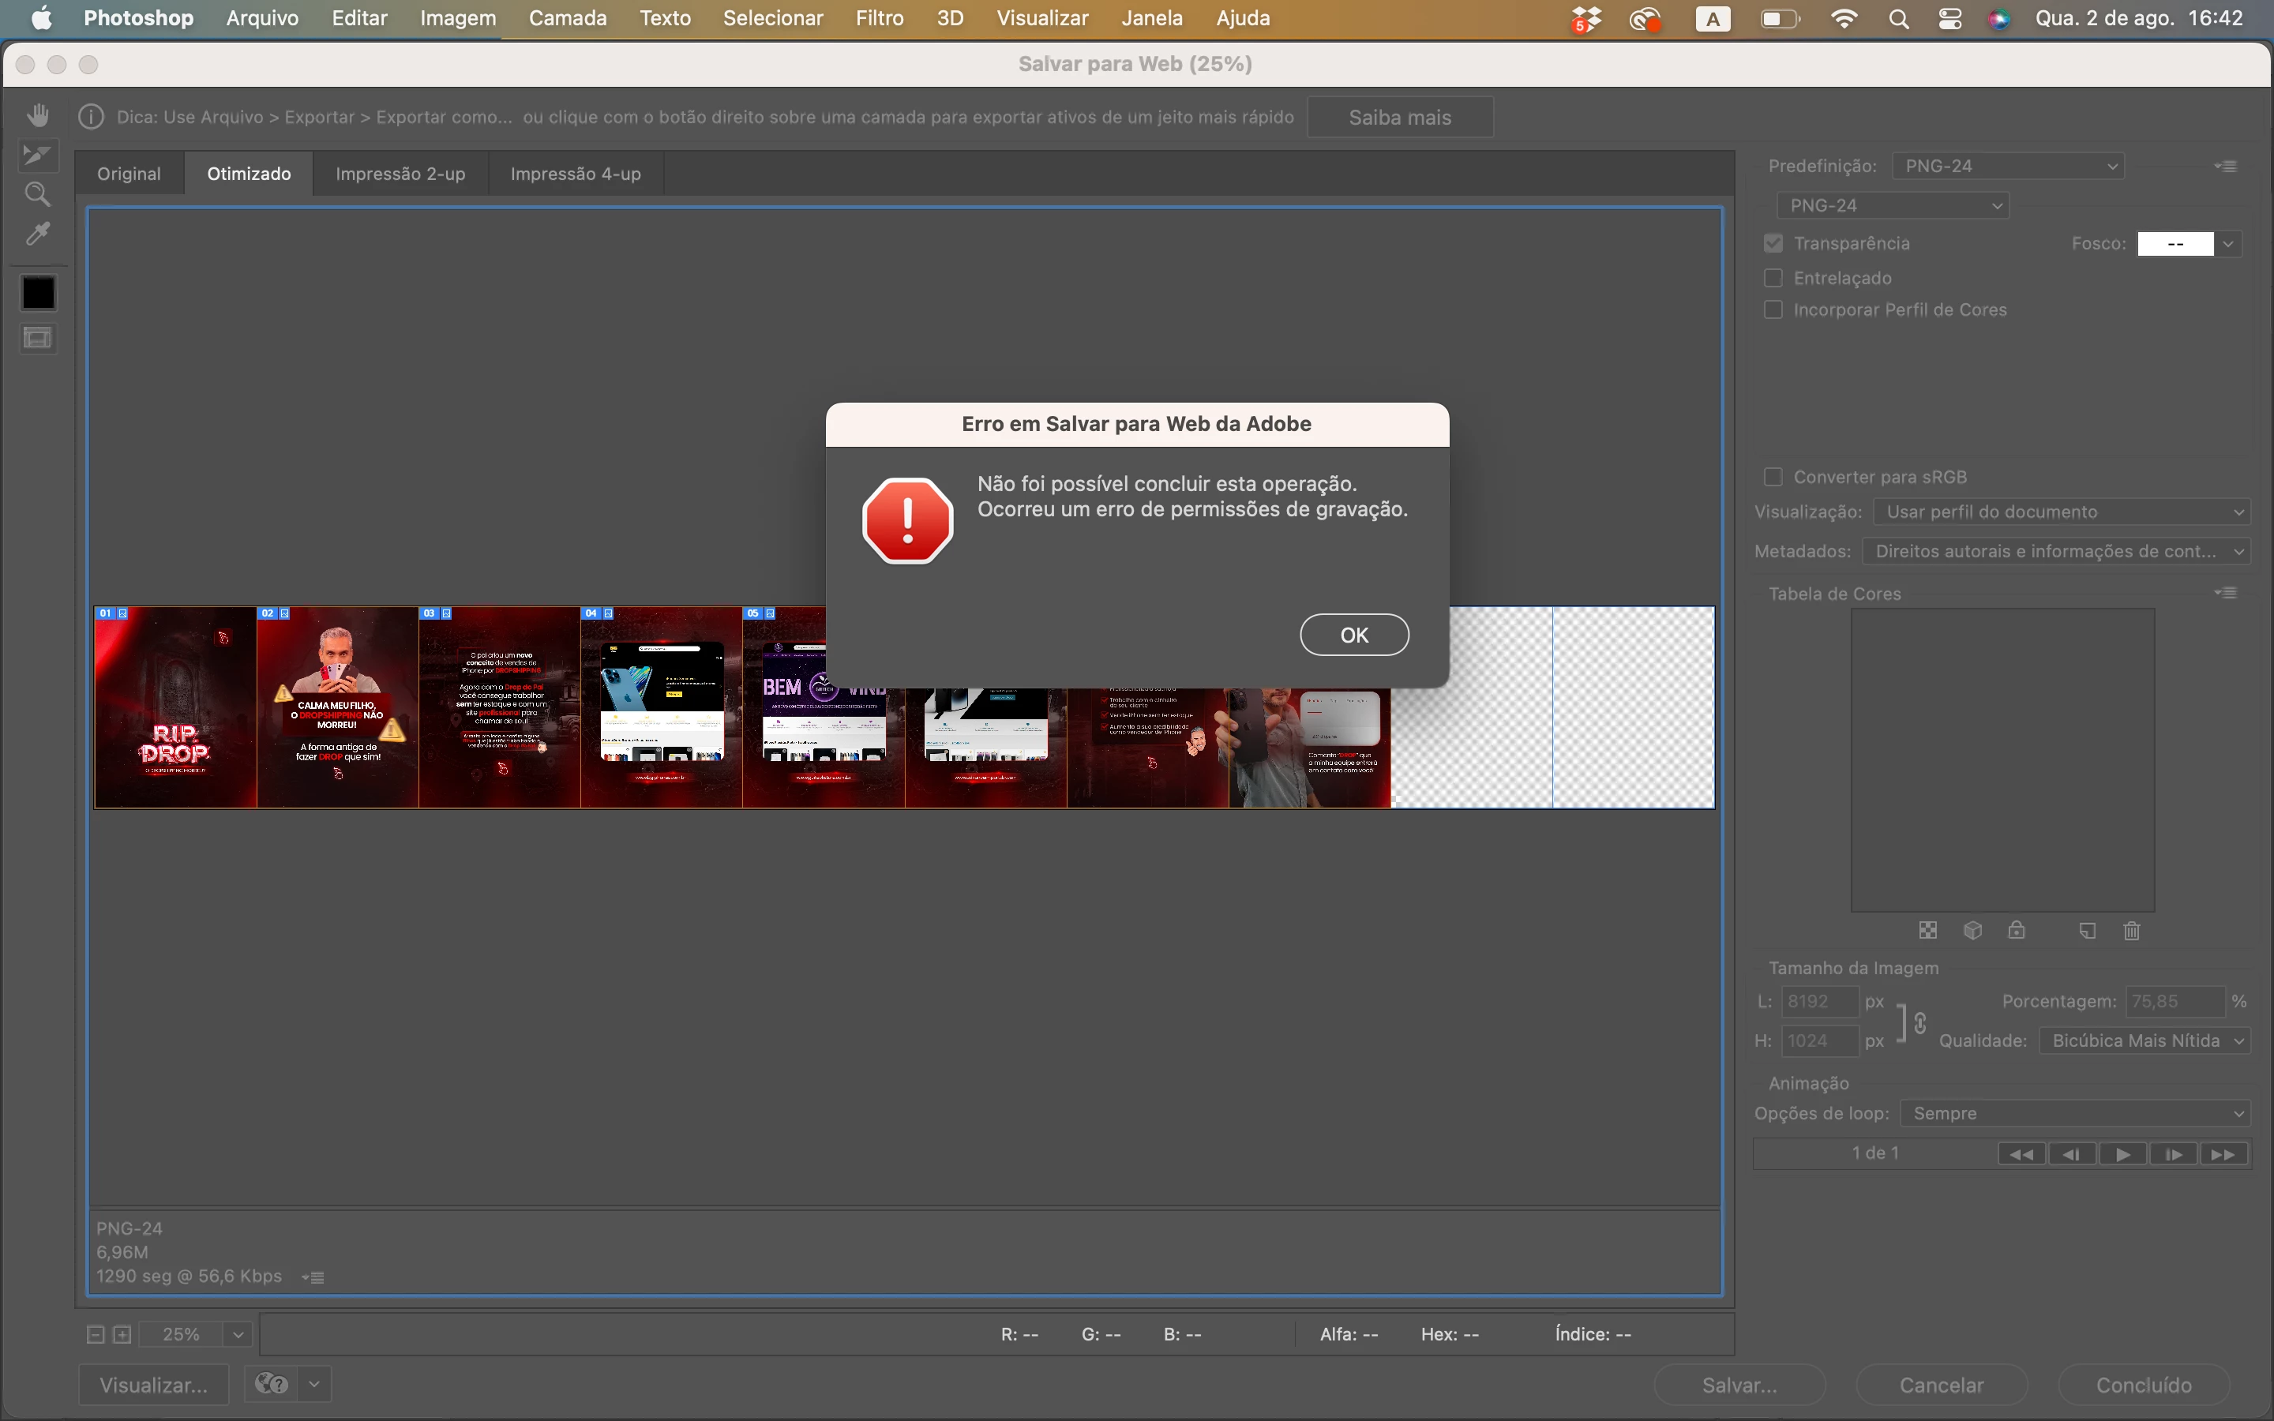Click the zoom in plus icon
Image resolution: width=2274 pixels, height=1421 pixels.
(122, 1334)
